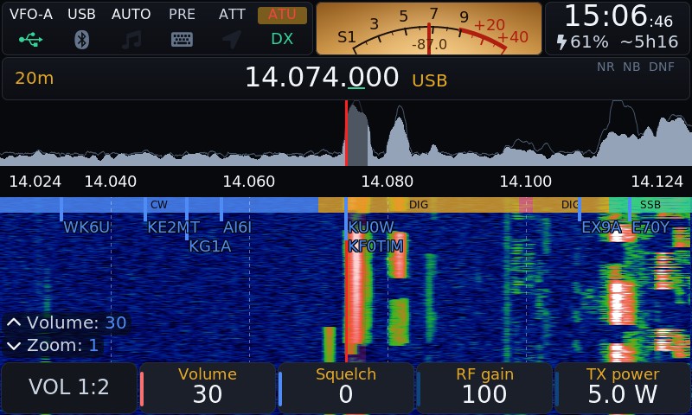Click the Bluetooth status icon
Image resolution: width=692 pixels, height=415 pixels.
click(81, 40)
